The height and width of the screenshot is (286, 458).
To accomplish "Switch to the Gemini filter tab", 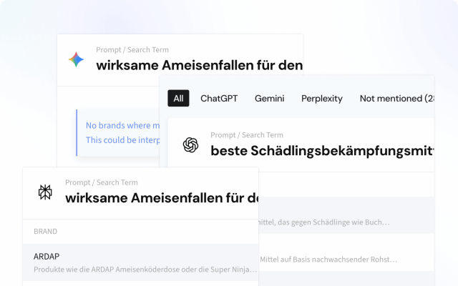I will pyautogui.click(x=270, y=98).
